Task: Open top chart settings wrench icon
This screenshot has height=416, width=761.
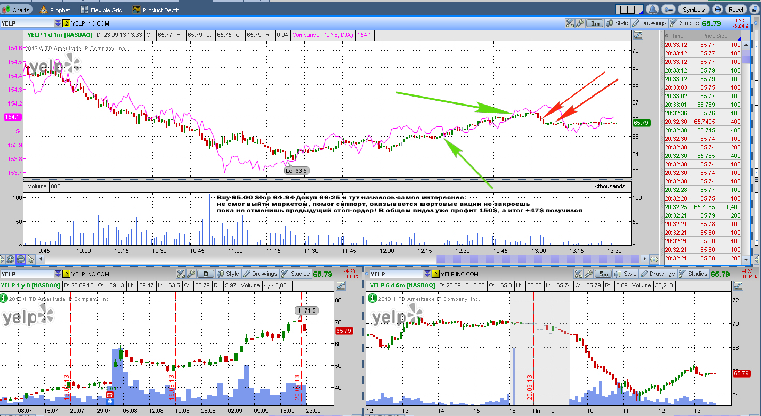Action: (x=579, y=23)
